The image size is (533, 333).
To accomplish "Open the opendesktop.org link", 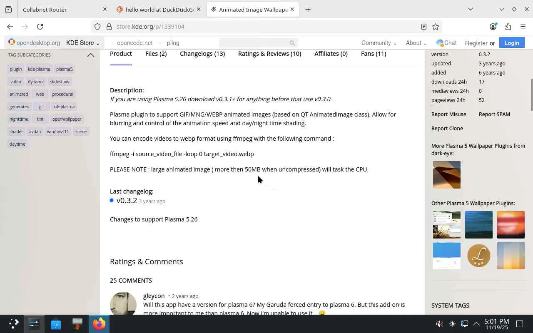I will [34, 43].
